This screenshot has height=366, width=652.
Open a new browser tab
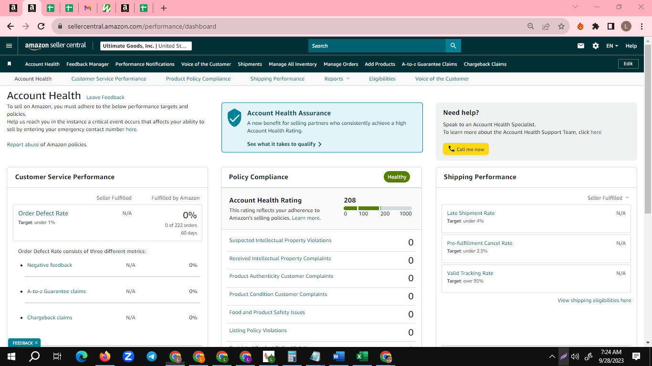[x=164, y=8]
